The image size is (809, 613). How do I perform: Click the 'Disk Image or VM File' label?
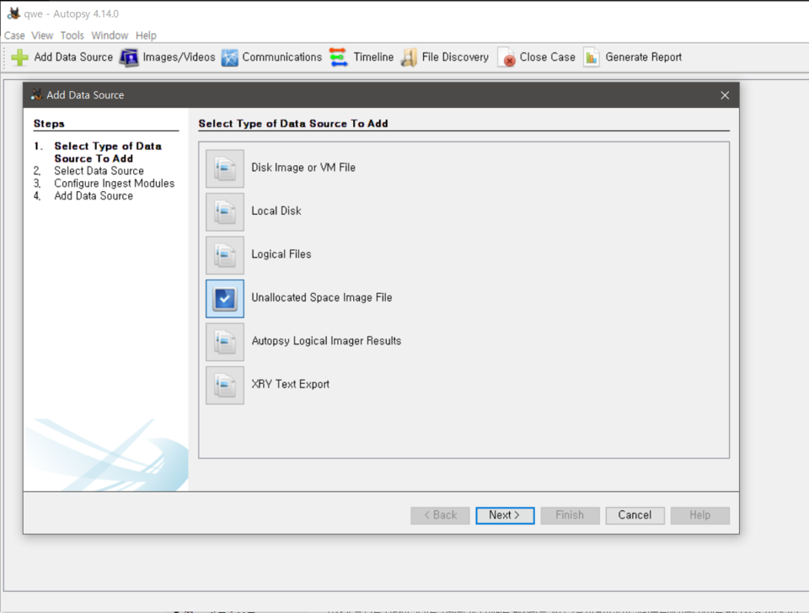coord(303,168)
